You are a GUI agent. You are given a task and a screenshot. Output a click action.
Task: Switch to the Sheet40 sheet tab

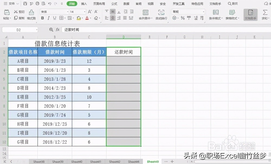(77, 161)
